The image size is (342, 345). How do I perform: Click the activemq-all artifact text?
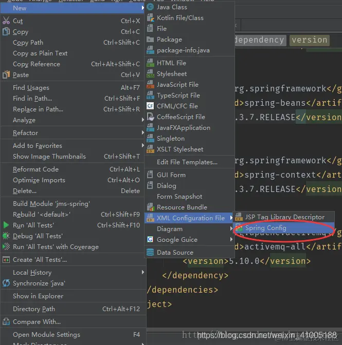[275, 246]
